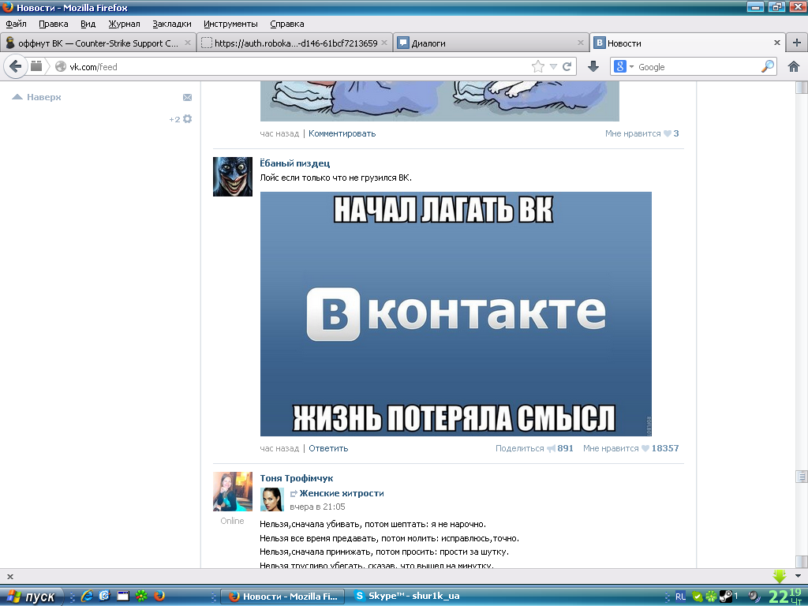The image size is (808, 606).
Task: Switch to Skype shur1k_ua taskbar button
Action: click(x=408, y=597)
